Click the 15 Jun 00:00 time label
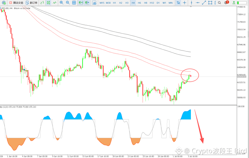Image resolution: width=249 pixels, height=158 pixels. click(88, 156)
